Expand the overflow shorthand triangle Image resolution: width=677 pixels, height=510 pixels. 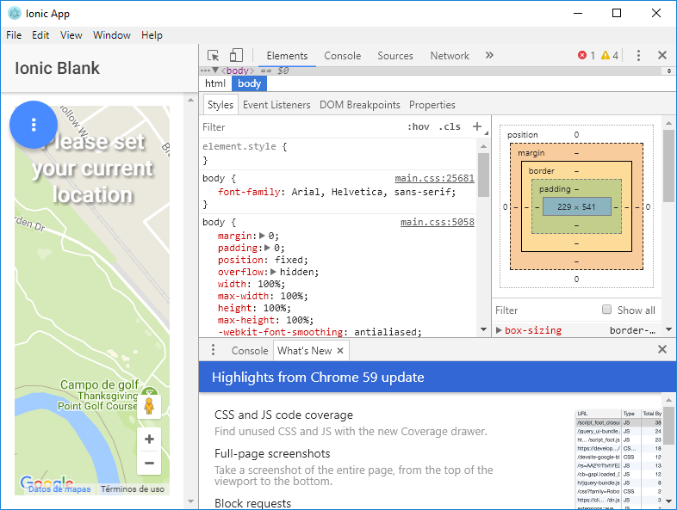[x=273, y=272]
